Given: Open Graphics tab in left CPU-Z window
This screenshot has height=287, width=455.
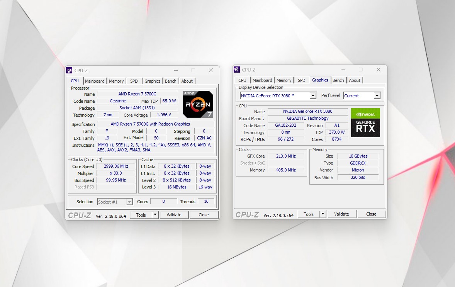Looking at the screenshot, I should [152, 81].
